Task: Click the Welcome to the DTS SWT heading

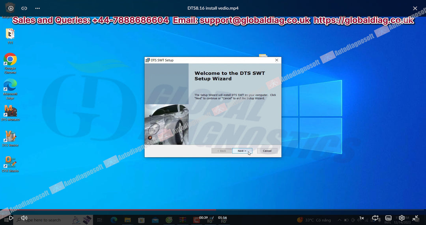Action: point(230,76)
